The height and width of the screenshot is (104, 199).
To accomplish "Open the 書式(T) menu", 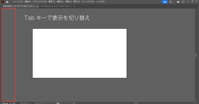I will click(52, 2).
